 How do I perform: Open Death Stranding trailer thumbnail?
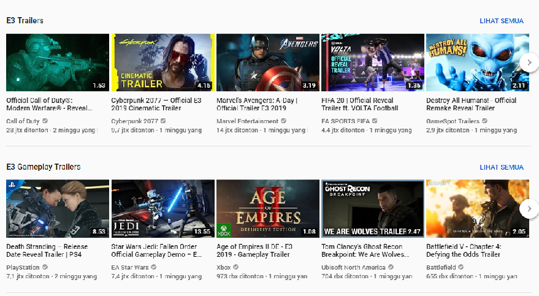click(58, 209)
